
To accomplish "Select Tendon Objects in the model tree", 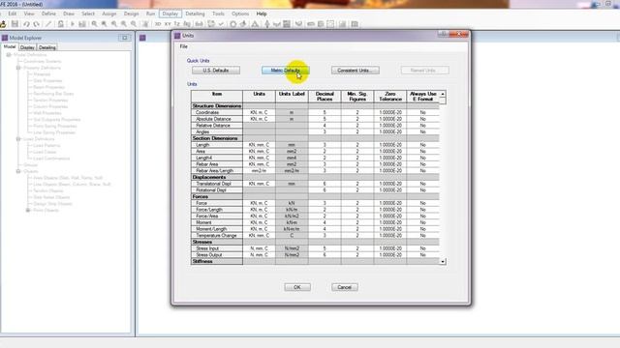I will click(x=48, y=190).
